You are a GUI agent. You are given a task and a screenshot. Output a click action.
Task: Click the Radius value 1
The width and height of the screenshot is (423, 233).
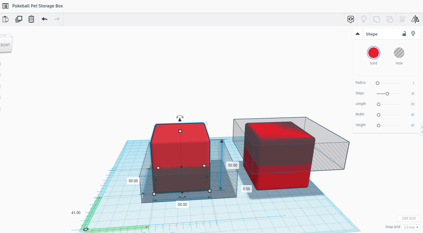[x=413, y=83]
